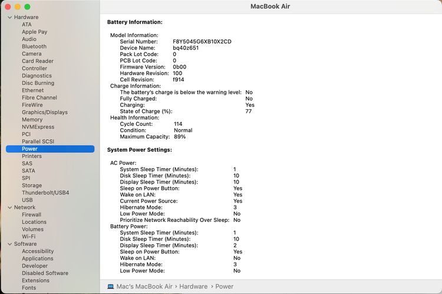The height and width of the screenshot is (294, 442).
Task: Open Extensions under Software
Action: [35, 281]
